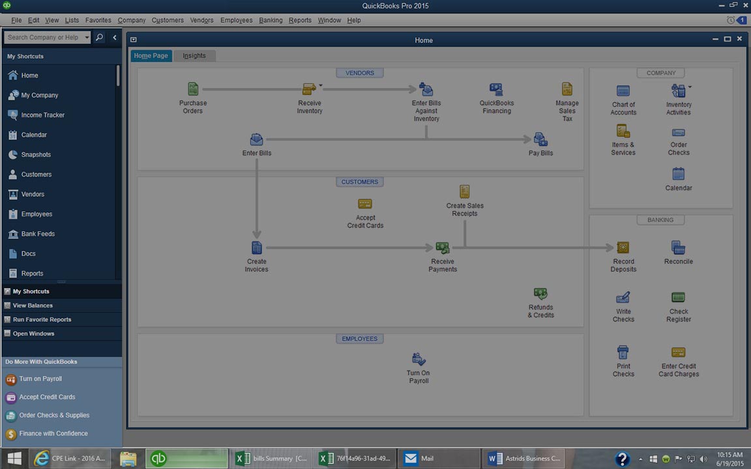Click Turn on Payroll link
Image resolution: width=751 pixels, height=469 pixels.
click(x=40, y=379)
